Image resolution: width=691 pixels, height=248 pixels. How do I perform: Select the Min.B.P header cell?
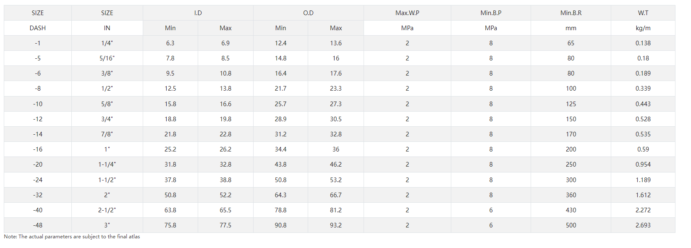491,13
